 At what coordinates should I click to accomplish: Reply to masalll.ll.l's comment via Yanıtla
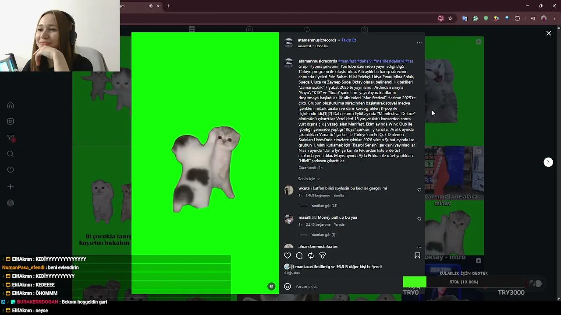tap(339, 225)
